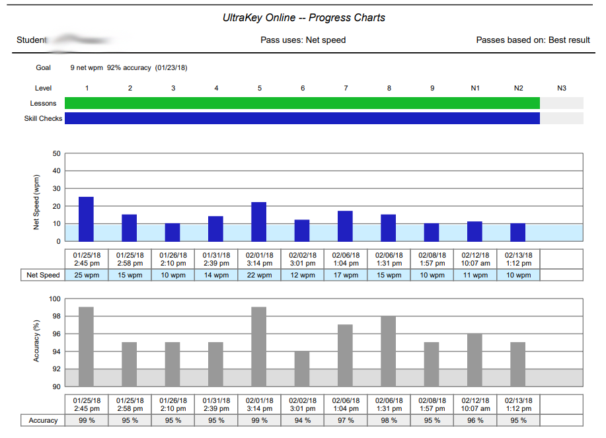Screen dimensions: 606x438
Task: Click the blue Skill Checks progress bar
Action: coord(302,118)
